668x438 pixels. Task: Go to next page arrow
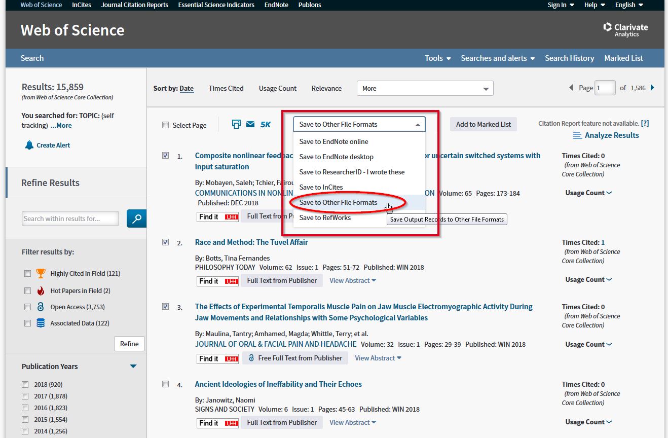652,88
